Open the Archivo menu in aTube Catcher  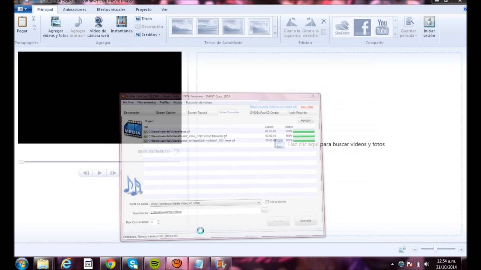point(128,102)
